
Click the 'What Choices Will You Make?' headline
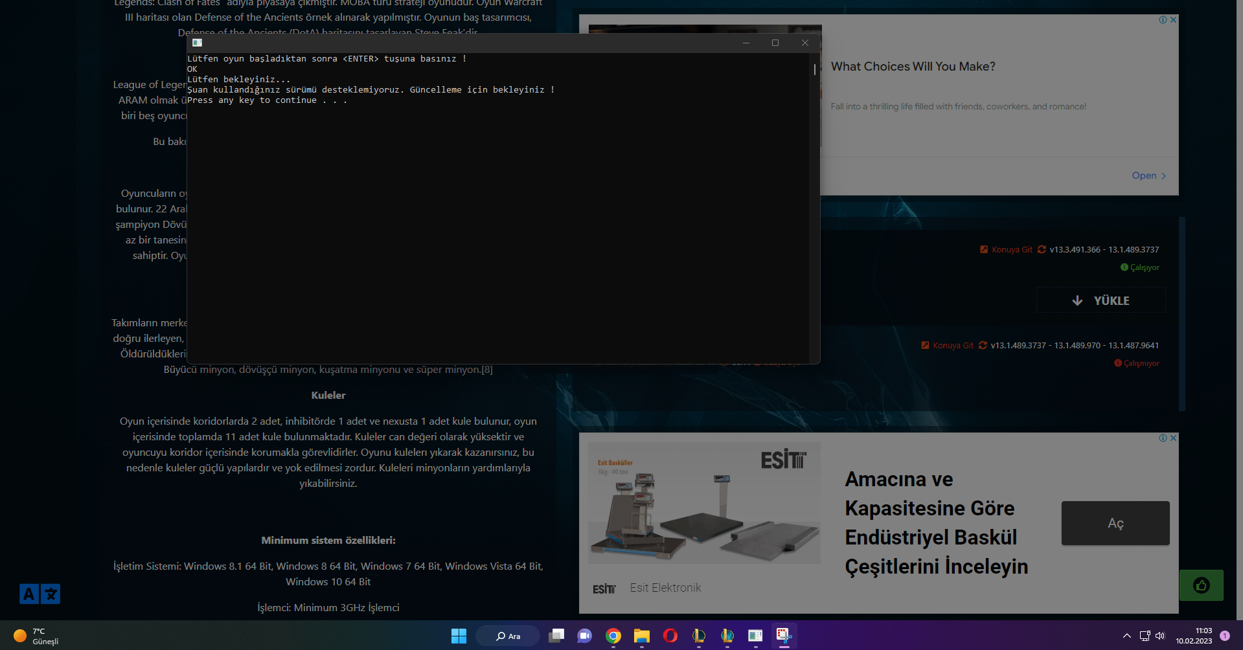913,67
